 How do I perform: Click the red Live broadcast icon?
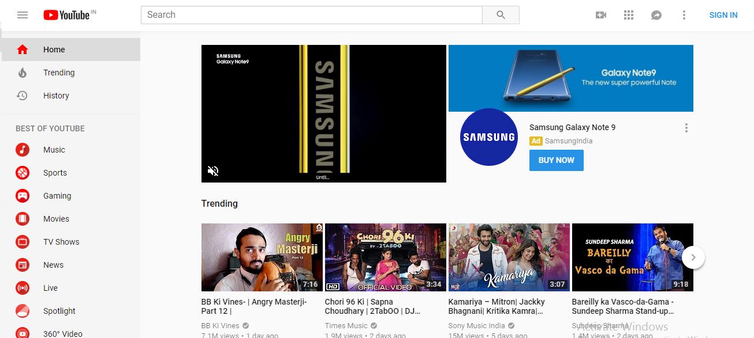point(23,288)
